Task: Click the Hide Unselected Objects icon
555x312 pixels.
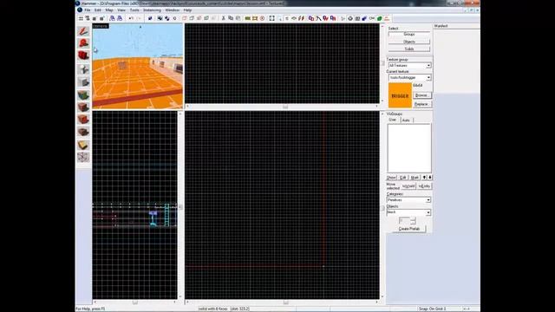Action: pyautogui.click(x=192, y=18)
